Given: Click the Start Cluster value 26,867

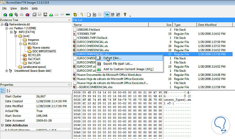Looking at the screenshot, I should (x=41, y=96).
